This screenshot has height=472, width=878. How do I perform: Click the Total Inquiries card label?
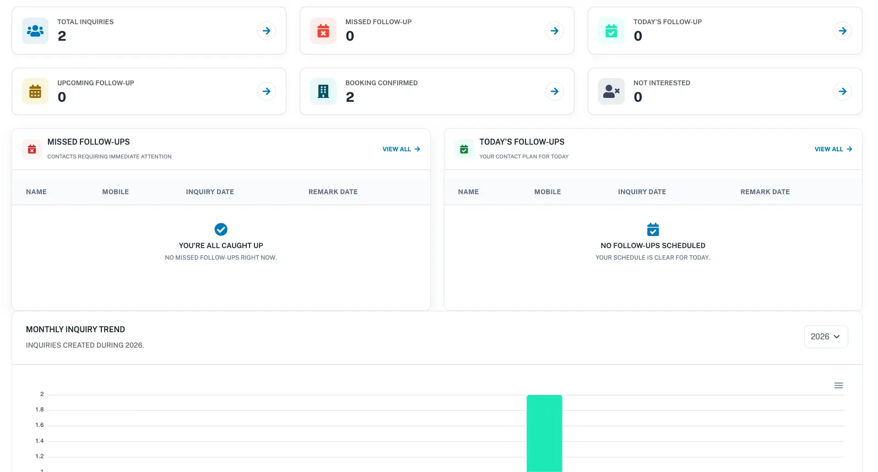pos(85,22)
